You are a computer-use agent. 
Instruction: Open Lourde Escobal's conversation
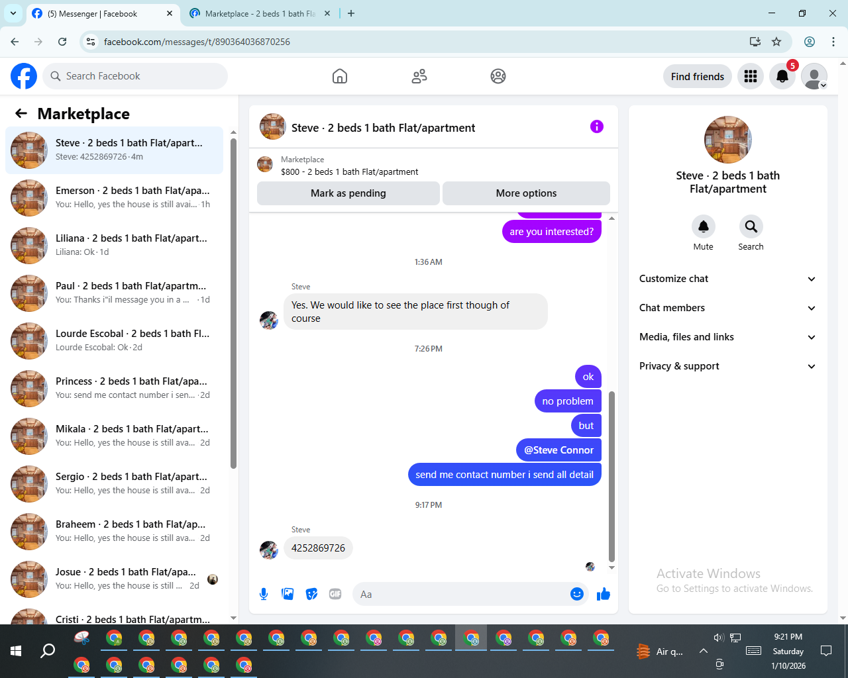(114, 340)
